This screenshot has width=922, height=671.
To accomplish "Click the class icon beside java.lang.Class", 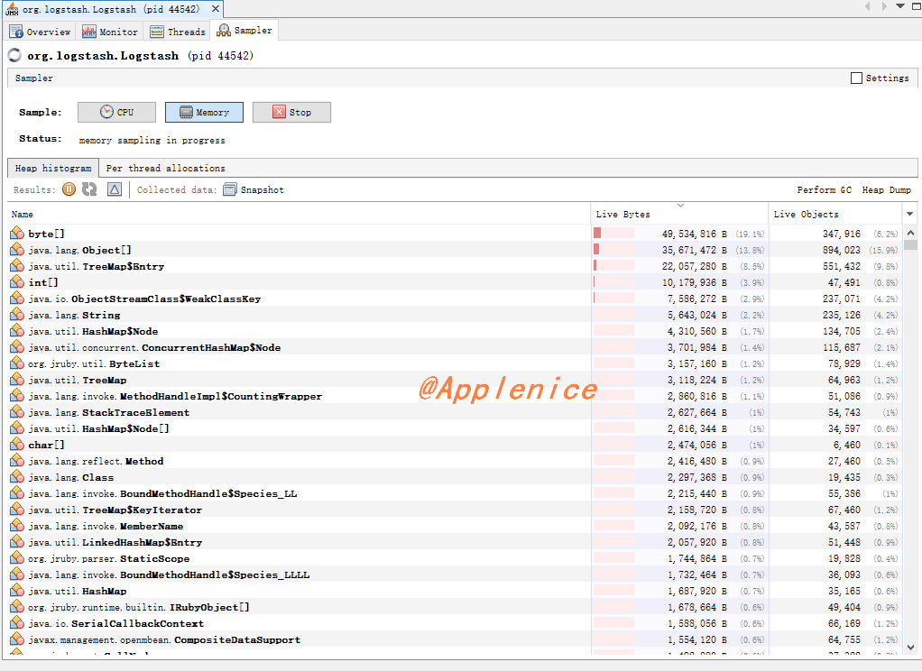I will point(17,477).
